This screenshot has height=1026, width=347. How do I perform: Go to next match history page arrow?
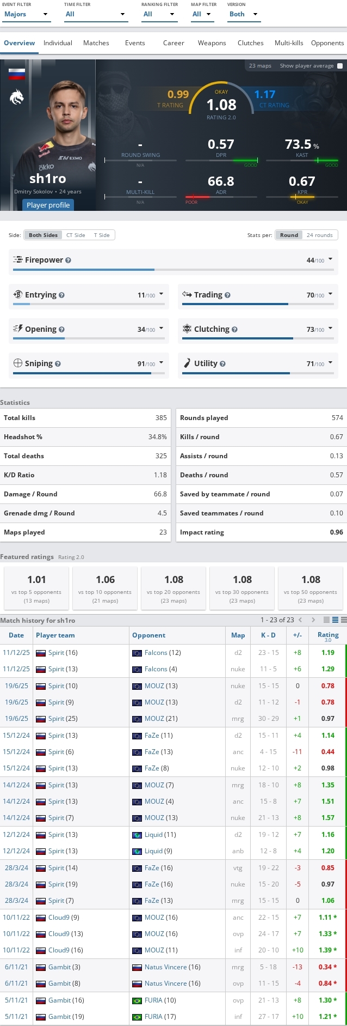pyautogui.click(x=313, y=620)
